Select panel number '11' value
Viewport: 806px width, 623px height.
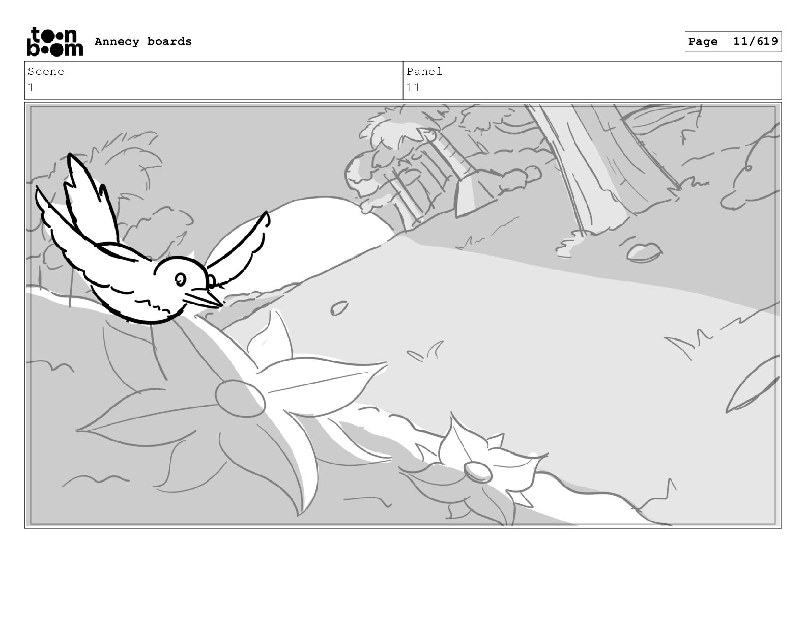(x=413, y=88)
